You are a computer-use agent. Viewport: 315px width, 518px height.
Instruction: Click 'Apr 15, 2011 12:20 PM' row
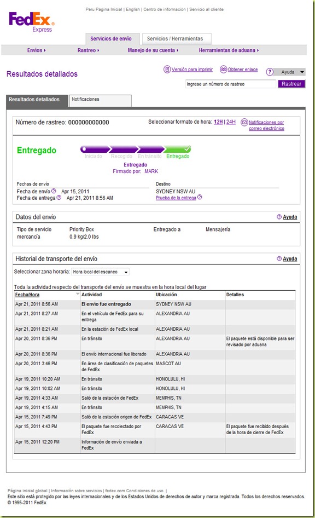[x=155, y=445]
